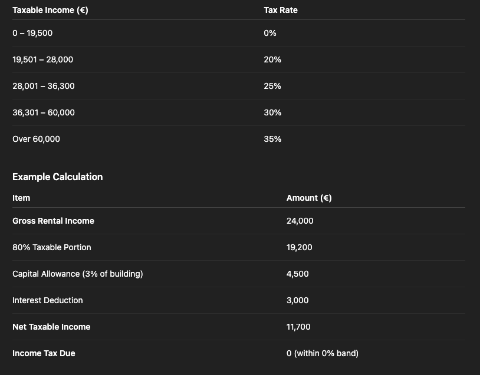The height and width of the screenshot is (375, 480).
Task: Click the Example Calculation heading
Action: coord(58,177)
